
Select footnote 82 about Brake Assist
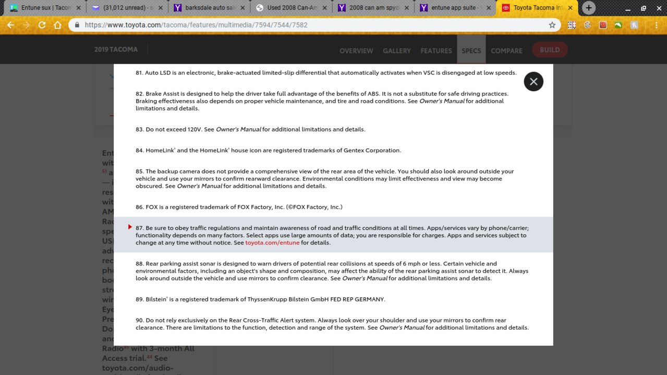click(322, 101)
